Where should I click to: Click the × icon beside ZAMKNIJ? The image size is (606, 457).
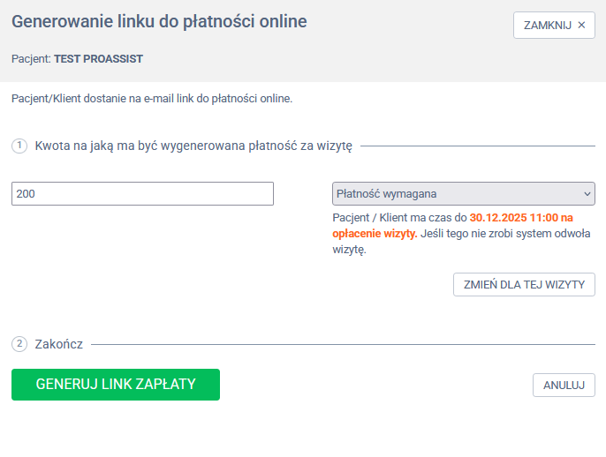(x=581, y=25)
